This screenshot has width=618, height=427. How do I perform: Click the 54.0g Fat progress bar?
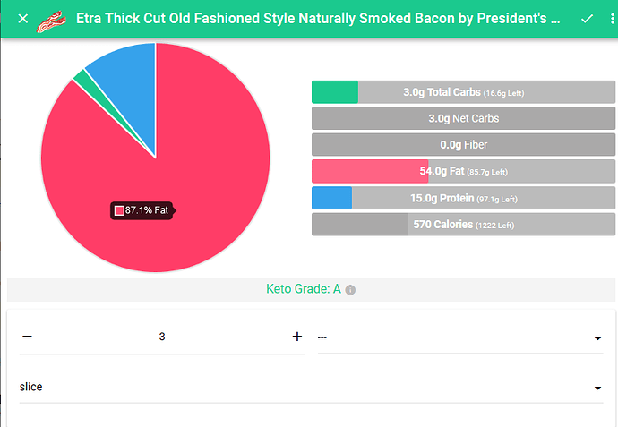pyautogui.click(x=463, y=171)
